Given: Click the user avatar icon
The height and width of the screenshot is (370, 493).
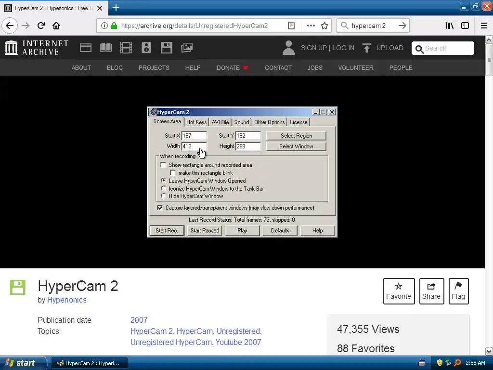Looking at the screenshot, I should pos(289,48).
